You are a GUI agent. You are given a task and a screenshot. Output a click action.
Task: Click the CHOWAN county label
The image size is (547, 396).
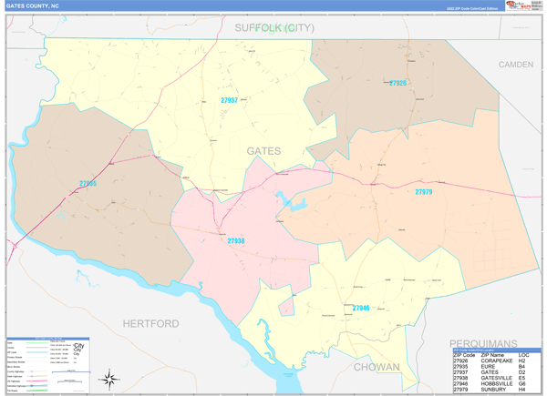(377, 367)
